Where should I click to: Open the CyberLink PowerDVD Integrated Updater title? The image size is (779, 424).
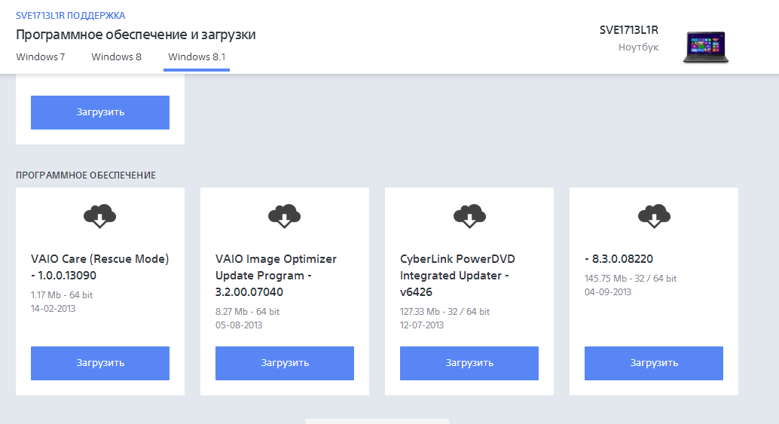[457, 275]
